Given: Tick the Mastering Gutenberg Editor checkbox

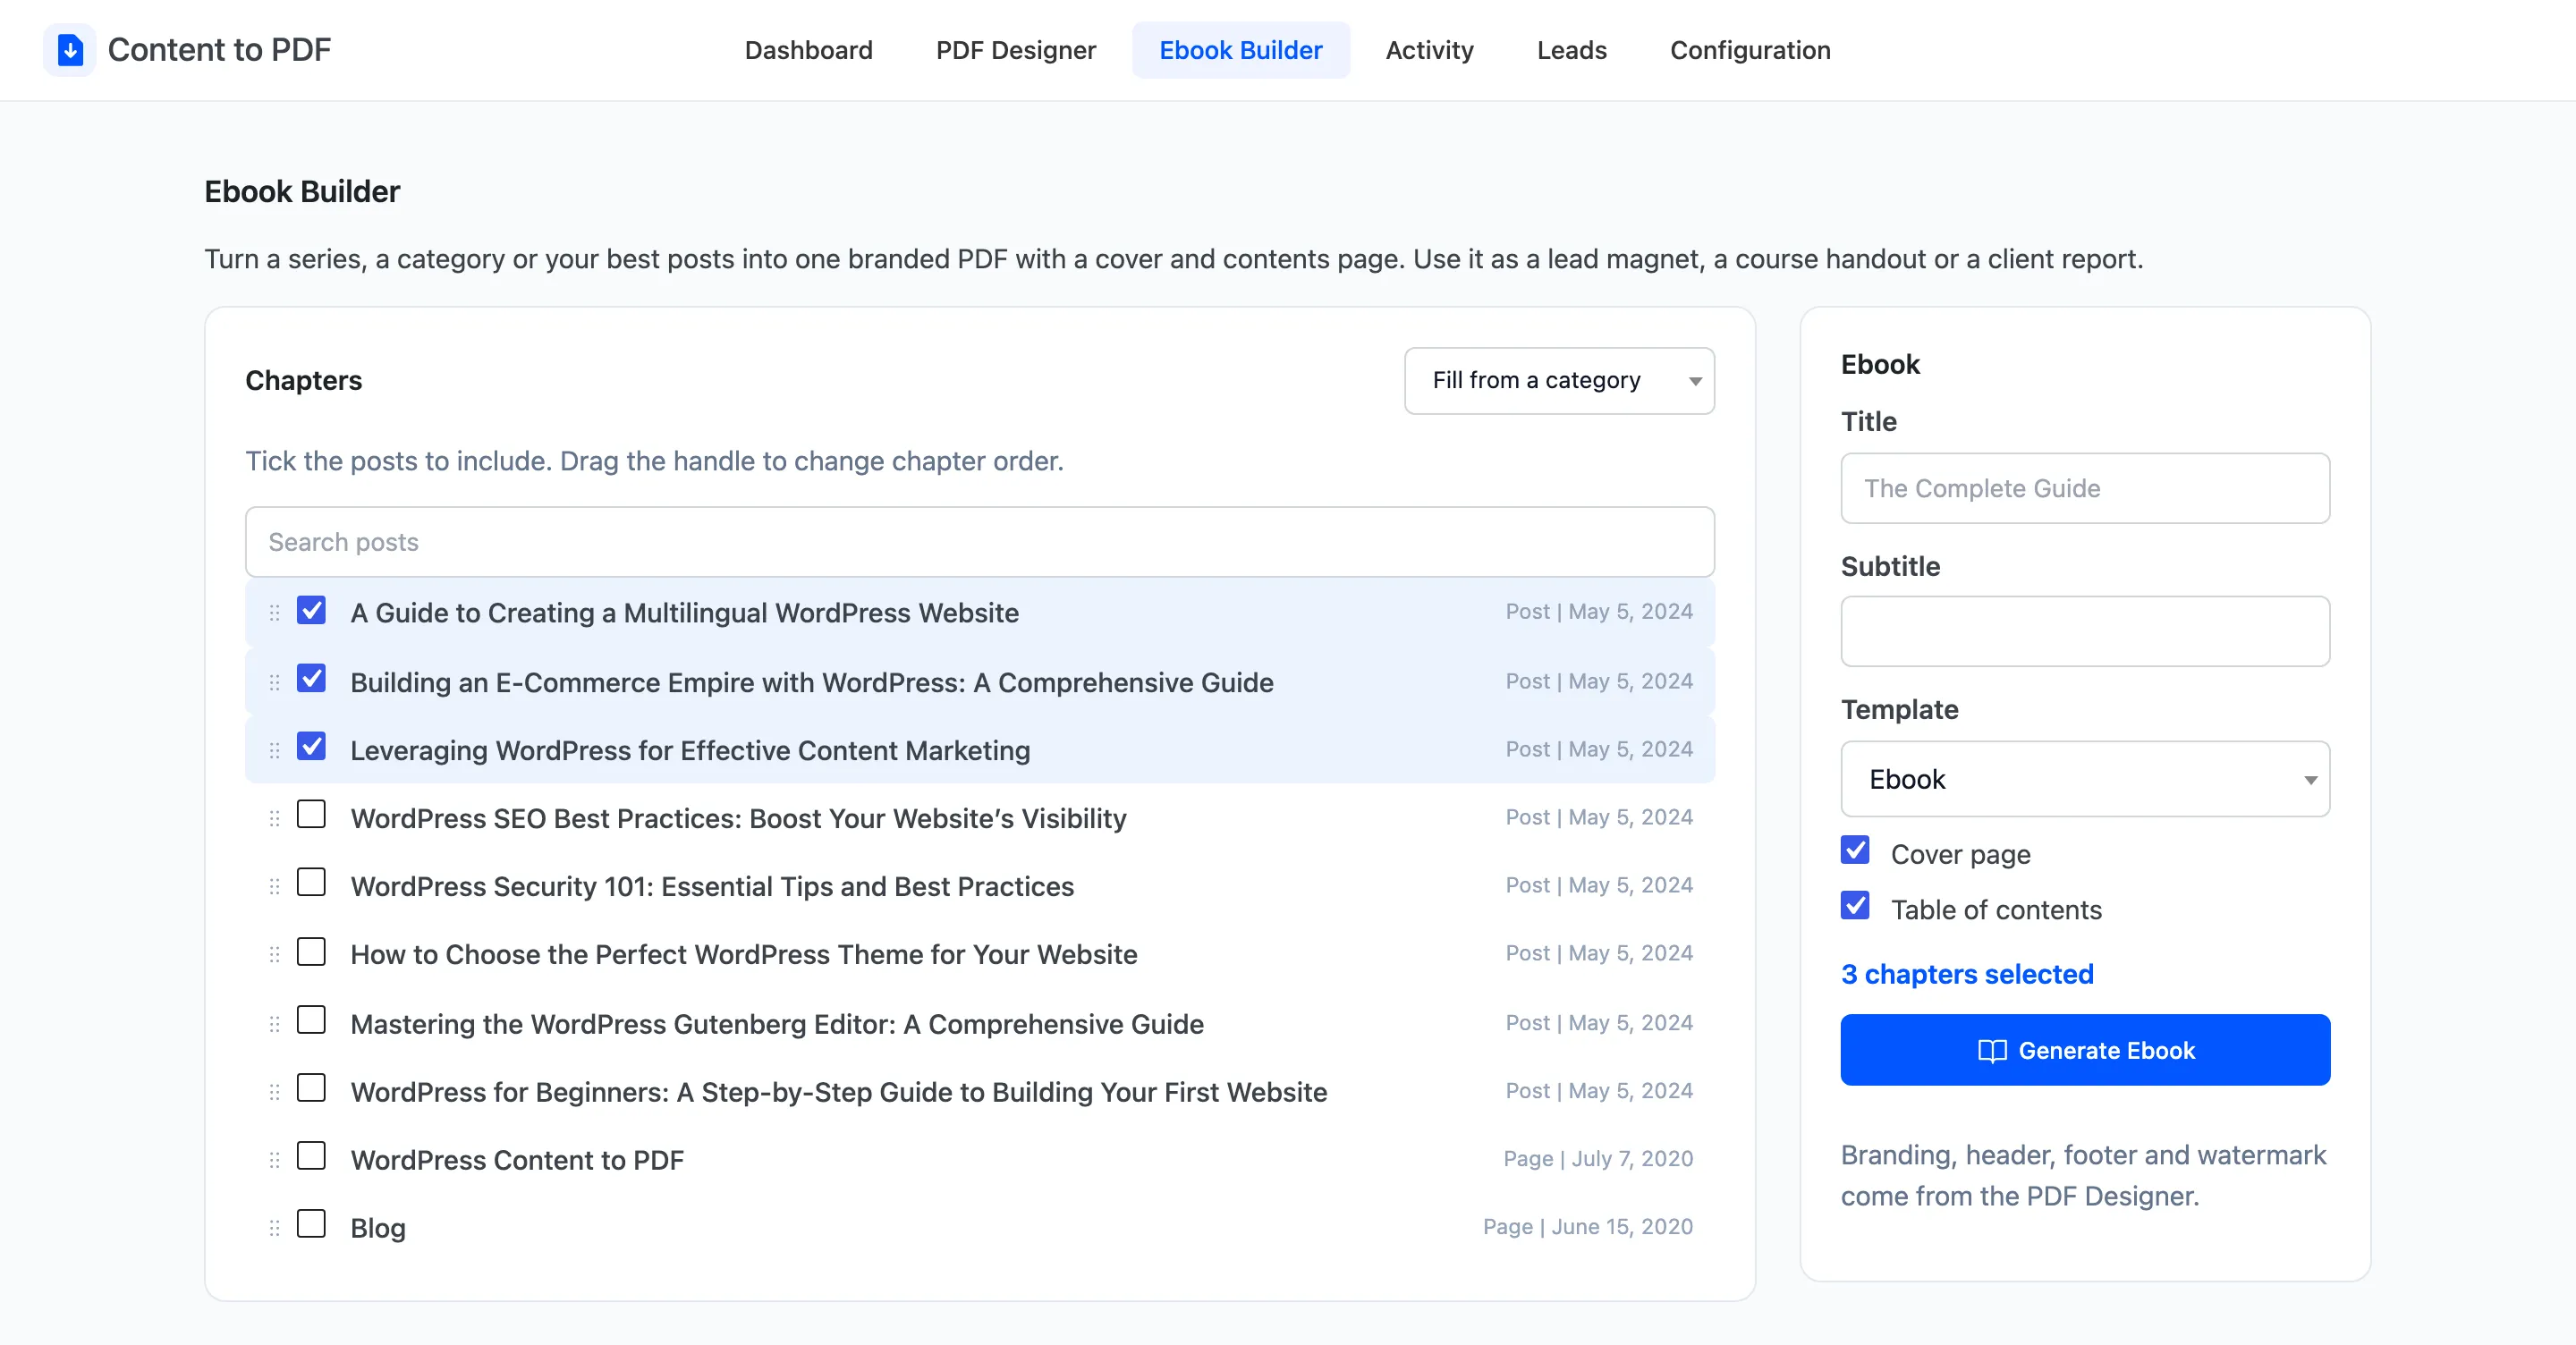Looking at the screenshot, I should pyautogui.click(x=311, y=1019).
